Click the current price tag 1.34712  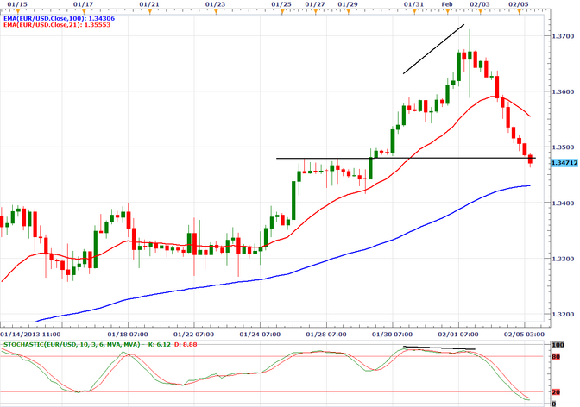563,160
